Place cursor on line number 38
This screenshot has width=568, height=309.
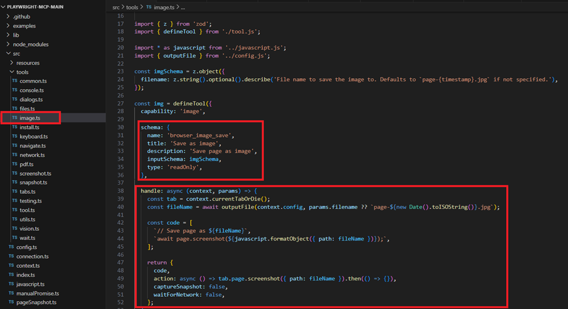(120, 190)
